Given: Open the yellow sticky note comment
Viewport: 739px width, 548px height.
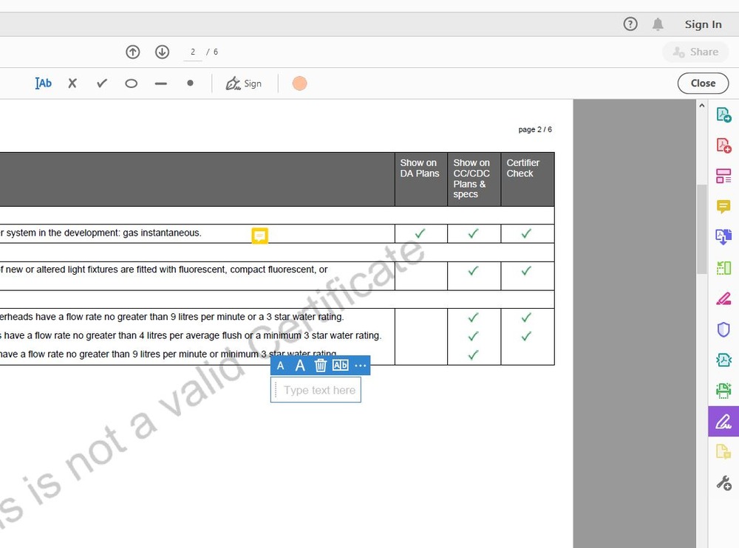Looking at the screenshot, I should tap(259, 236).
